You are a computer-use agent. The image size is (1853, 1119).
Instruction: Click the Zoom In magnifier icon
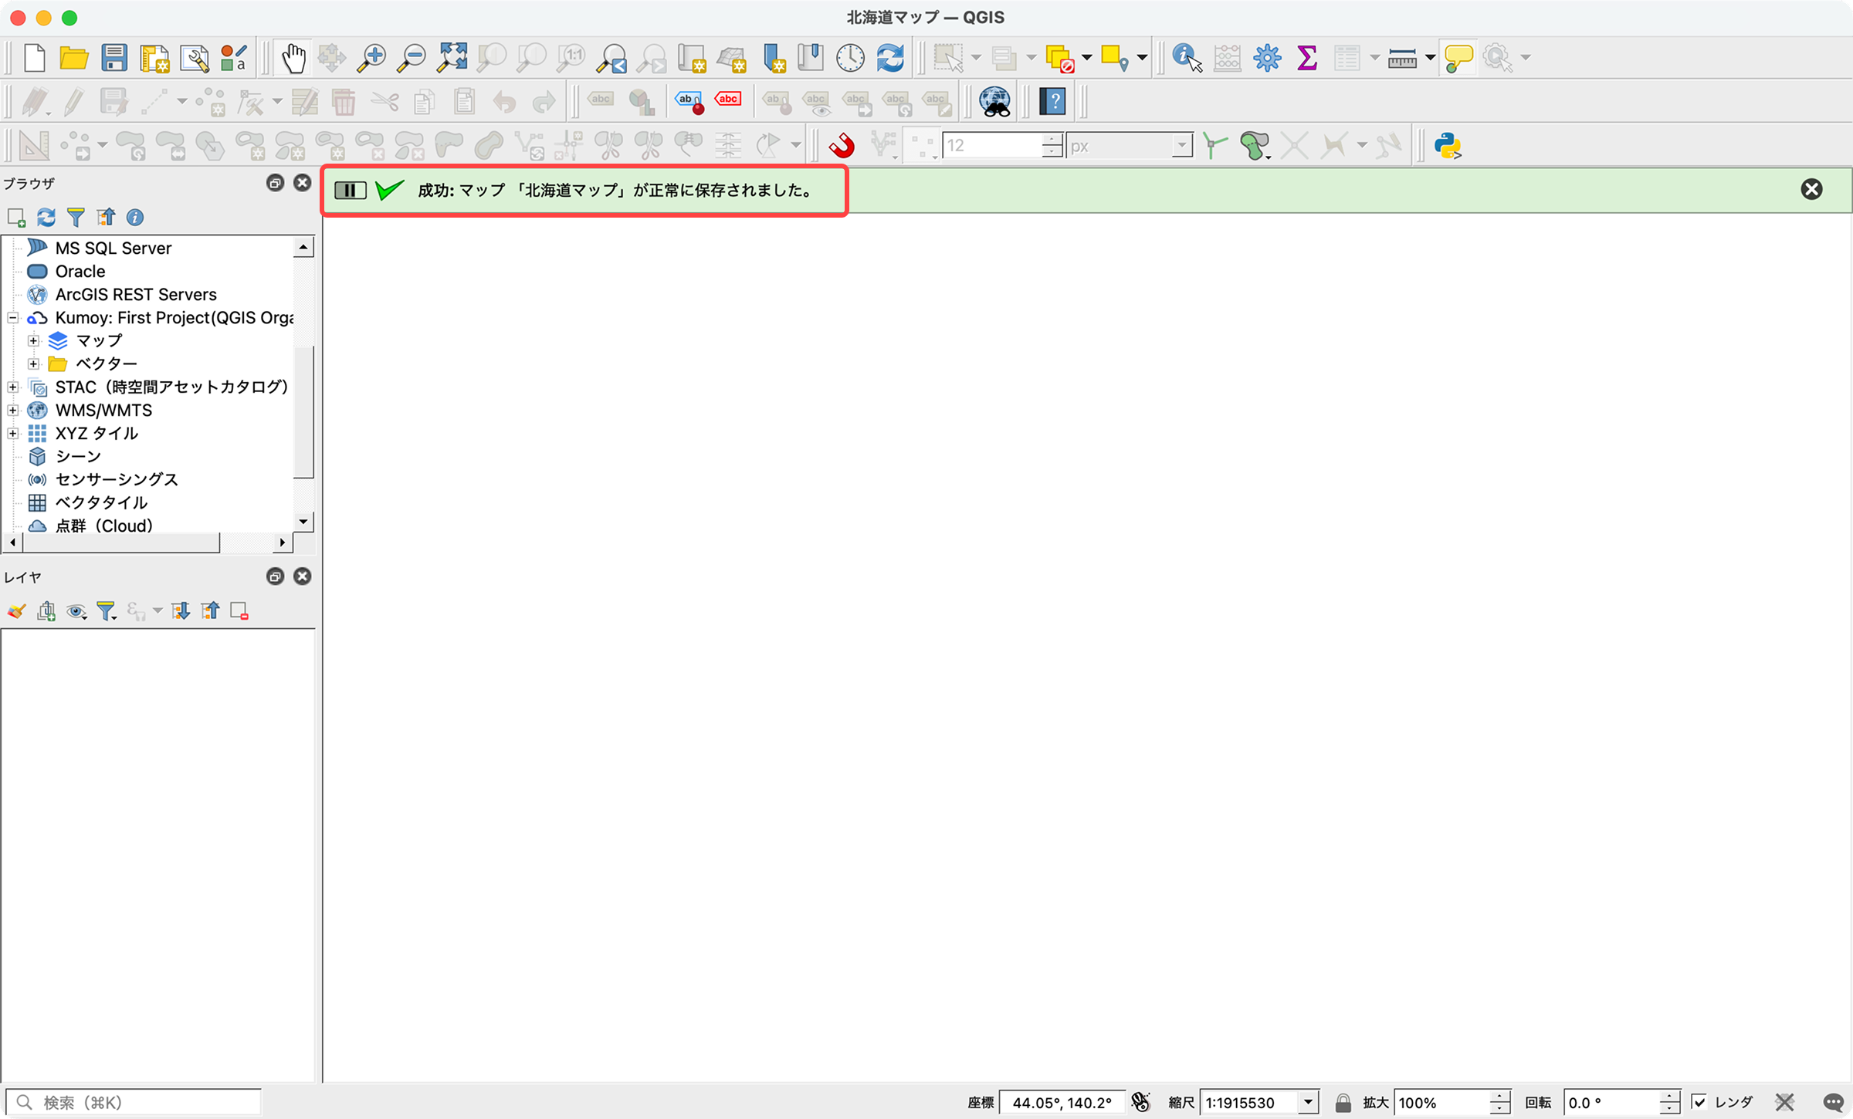pos(371,58)
